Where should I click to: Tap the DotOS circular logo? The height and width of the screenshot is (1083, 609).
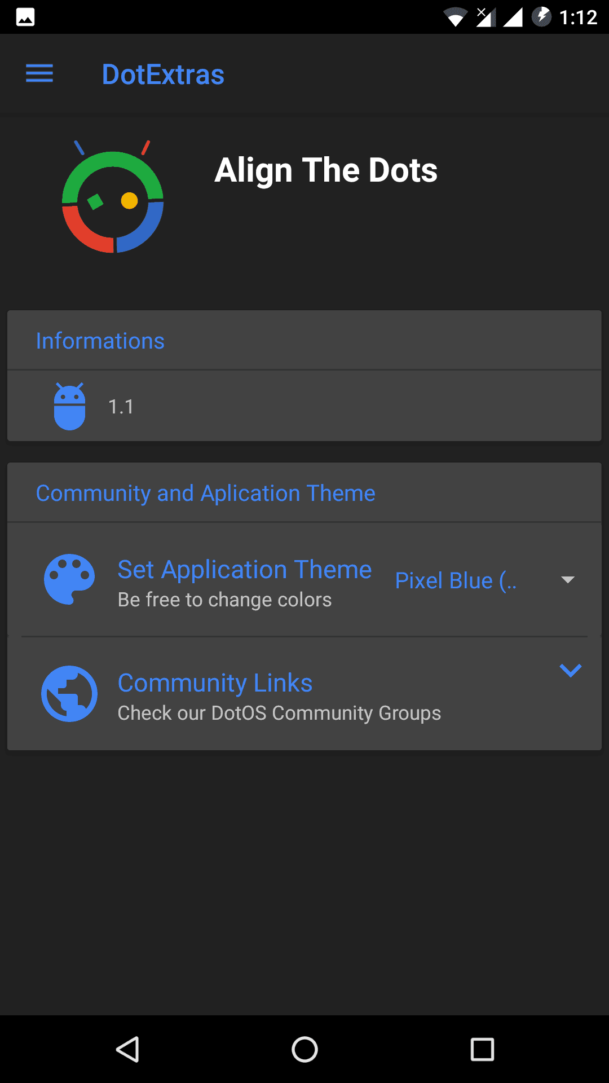113,197
